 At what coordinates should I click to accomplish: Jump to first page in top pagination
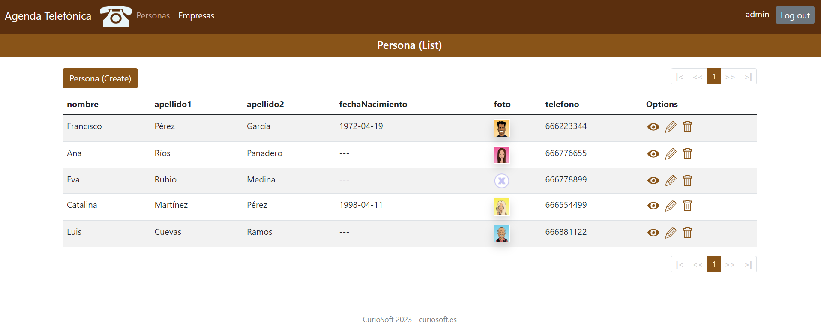pos(680,77)
